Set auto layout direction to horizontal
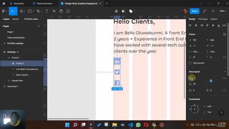229x129 pixels. click(x=194, y=78)
